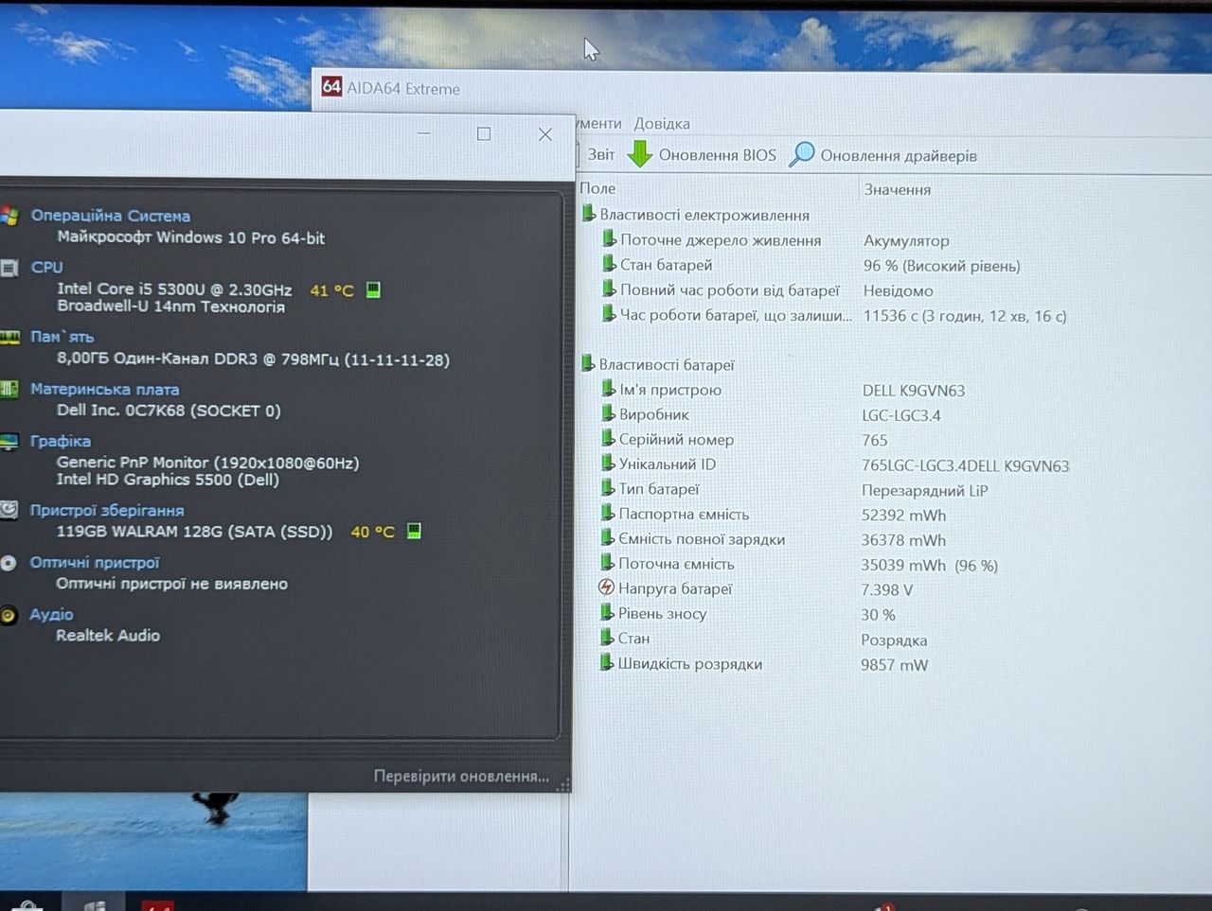Viewport: 1212px width, 911px height.
Task: Click the green BIOS update arrow icon
Action: 640,154
